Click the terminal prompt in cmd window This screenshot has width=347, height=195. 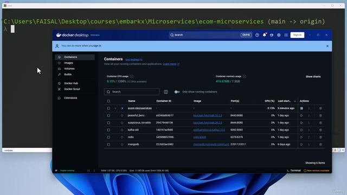point(12,29)
